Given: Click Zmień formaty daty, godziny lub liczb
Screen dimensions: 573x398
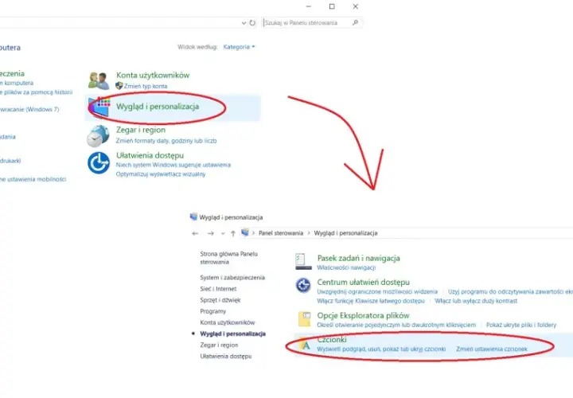Looking at the screenshot, I should click(166, 141).
